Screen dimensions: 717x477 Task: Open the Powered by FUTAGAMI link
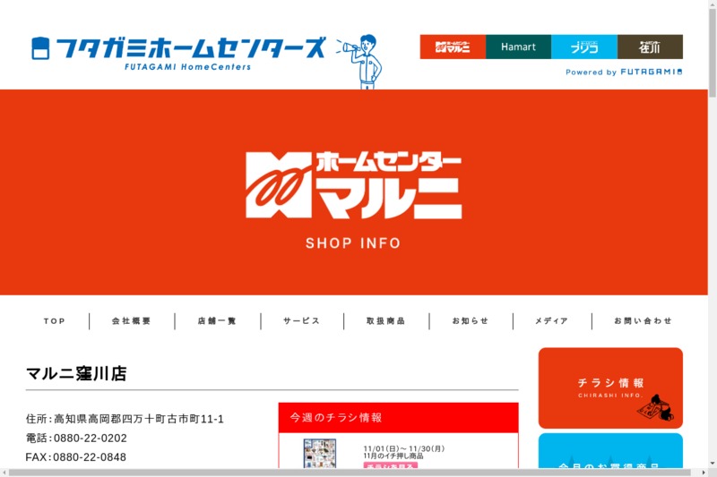point(624,72)
